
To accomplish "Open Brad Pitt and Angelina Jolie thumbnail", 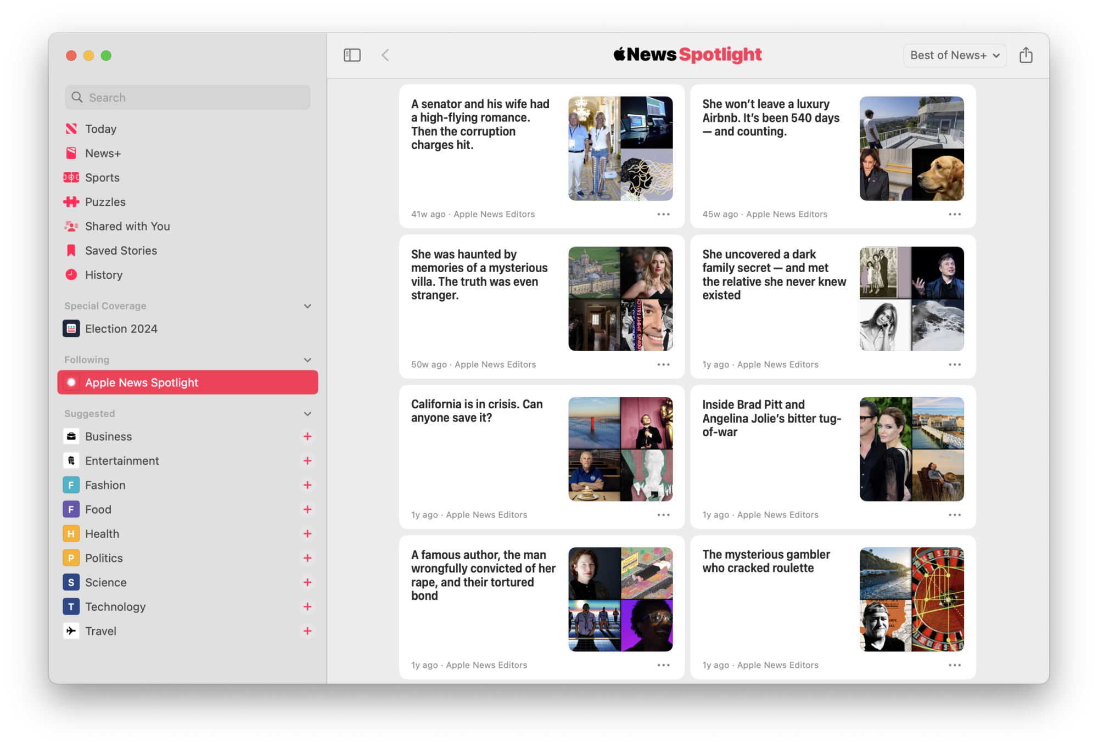I will (x=911, y=449).
